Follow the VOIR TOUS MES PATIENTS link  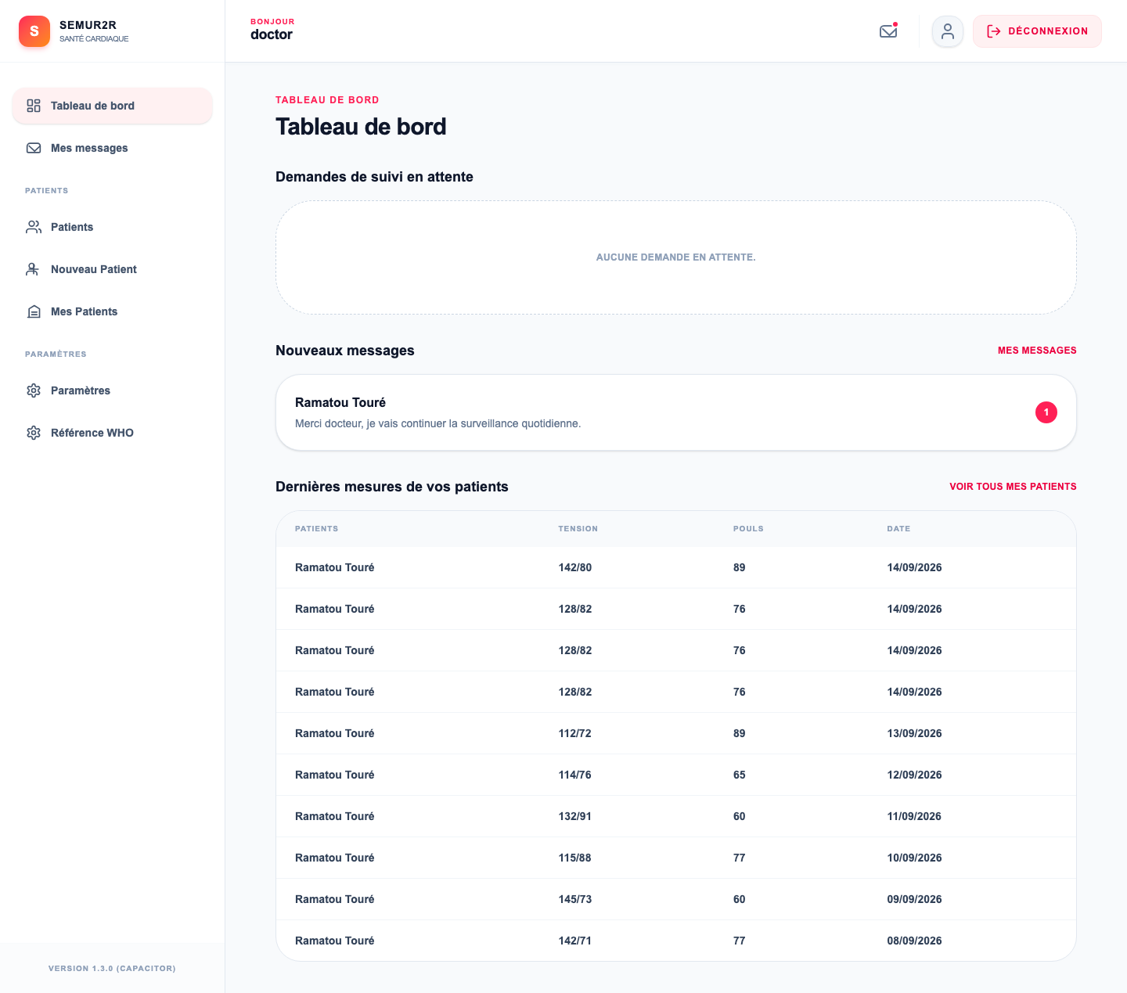(x=1013, y=487)
